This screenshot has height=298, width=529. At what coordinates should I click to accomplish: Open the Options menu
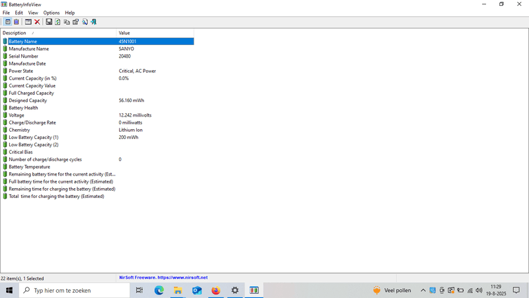(52, 13)
